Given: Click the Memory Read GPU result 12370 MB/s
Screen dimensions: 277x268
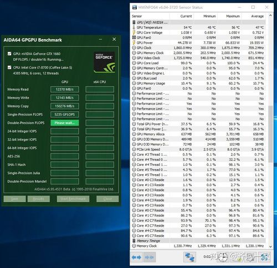Looking at the screenshot, I should click(65, 90).
